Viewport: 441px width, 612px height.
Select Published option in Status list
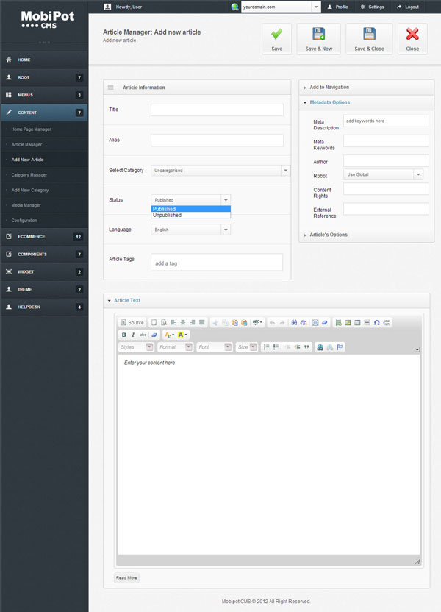pos(190,209)
